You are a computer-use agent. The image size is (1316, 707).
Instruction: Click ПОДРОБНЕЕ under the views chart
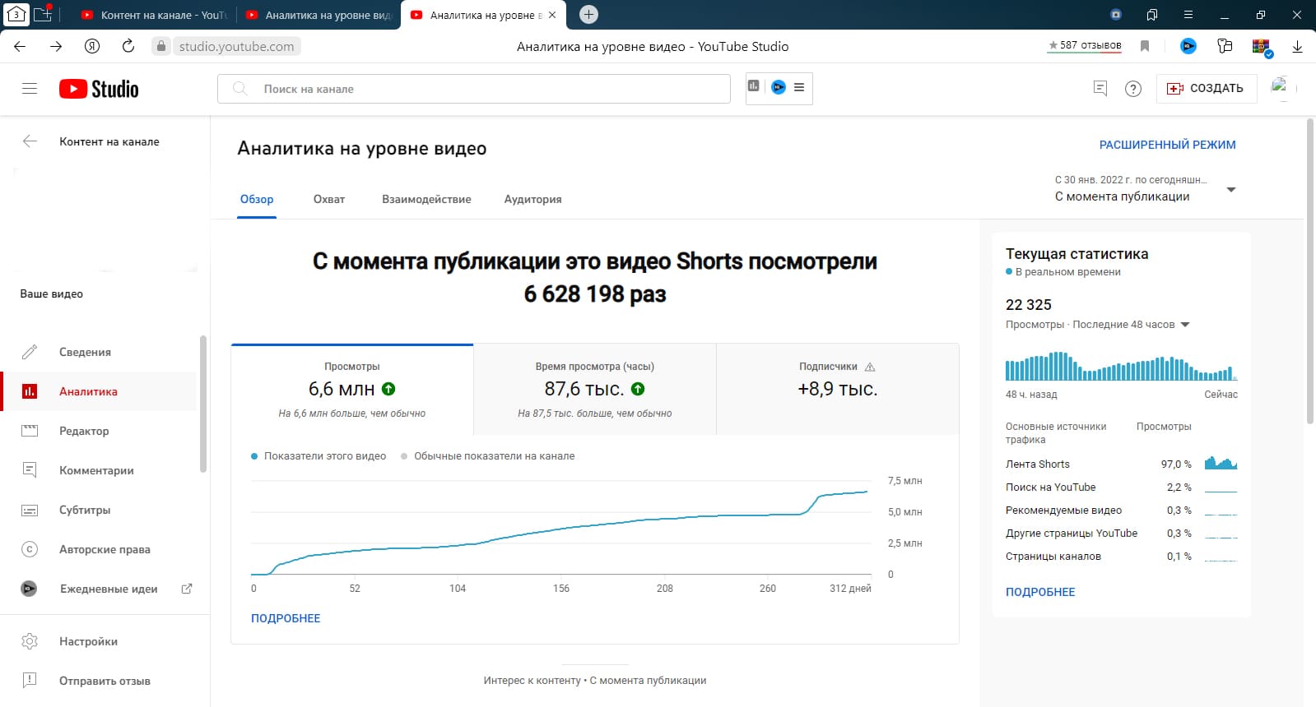[x=286, y=618]
